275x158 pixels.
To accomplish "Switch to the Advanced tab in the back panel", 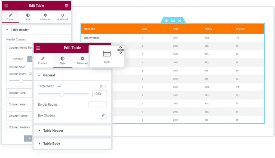I will (x=45, y=17).
